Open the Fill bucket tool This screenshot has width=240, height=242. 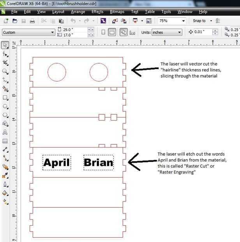pyautogui.click(x=5, y=193)
